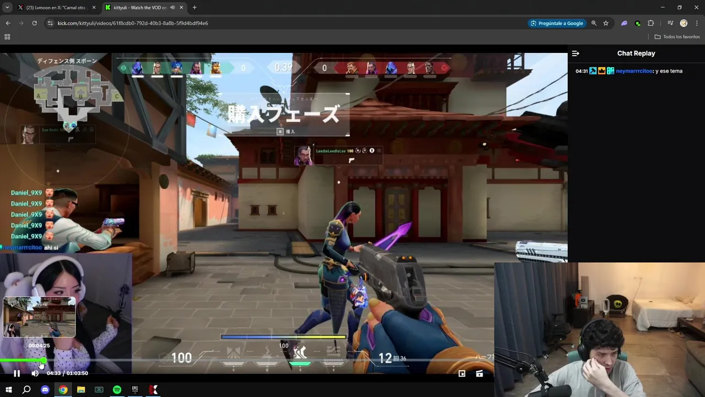
Task: Open the red and white taskbar app icon
Action: 154,390
